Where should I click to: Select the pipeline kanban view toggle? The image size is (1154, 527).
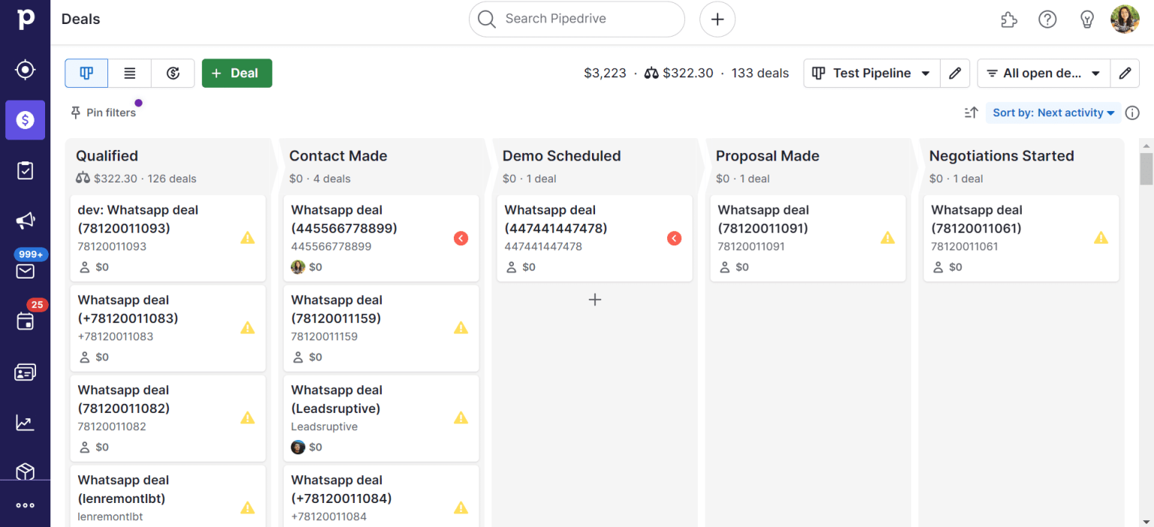[86, 74]
